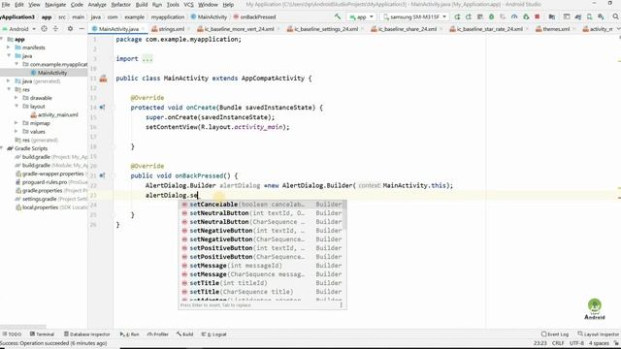Screen dimensions: 621x349
Task: Collapse the res folder
Action: (9, 89)
